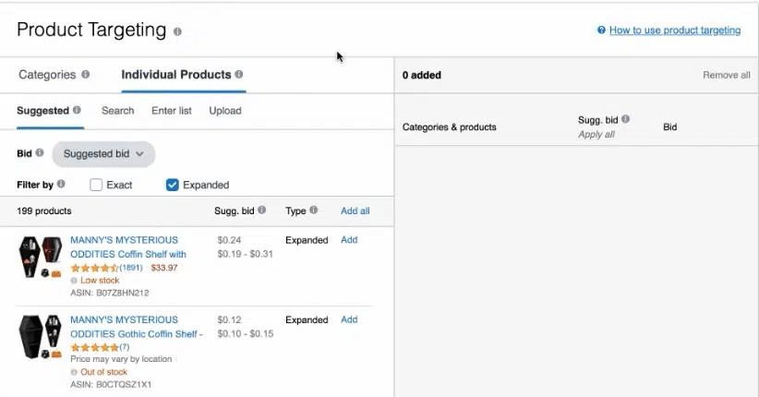Click info icon next to Suggested subtab
The image size is (759, 397).
click(x=78, y=111)
